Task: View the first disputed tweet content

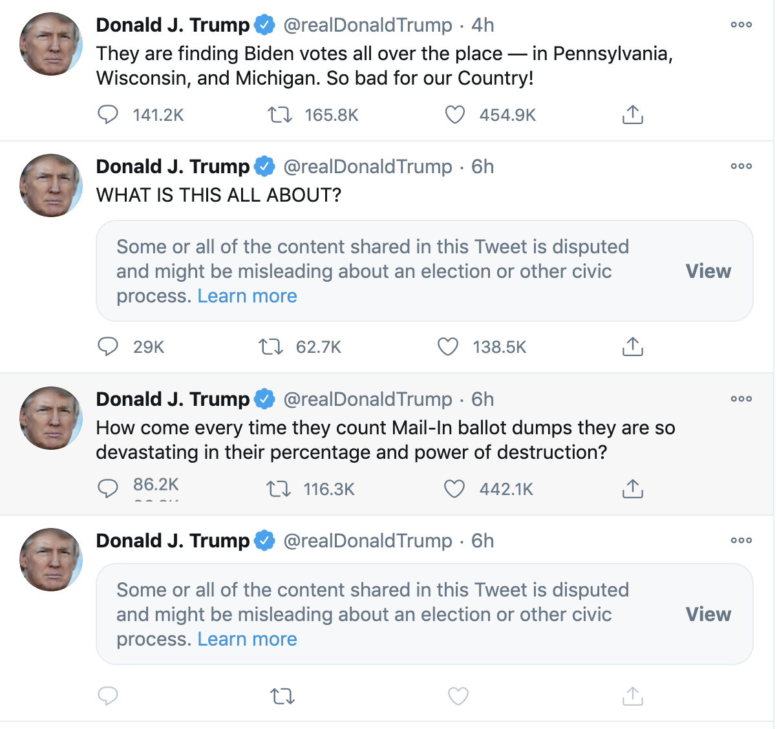Action: point(708,271)
